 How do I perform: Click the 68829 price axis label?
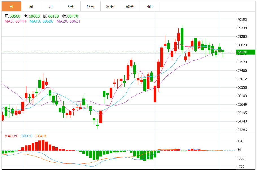(242, 45)
